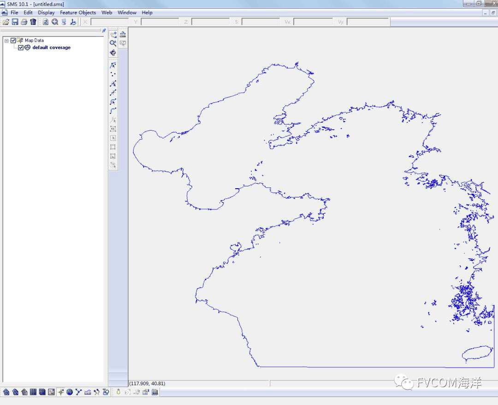Click the Delete trash icon in the toolbar
The height and width of the screenshot is (405, 498).
[x=33, y=22]
